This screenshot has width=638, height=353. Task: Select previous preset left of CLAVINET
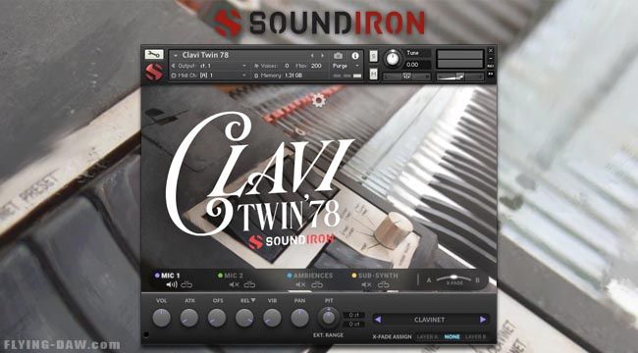378,320
